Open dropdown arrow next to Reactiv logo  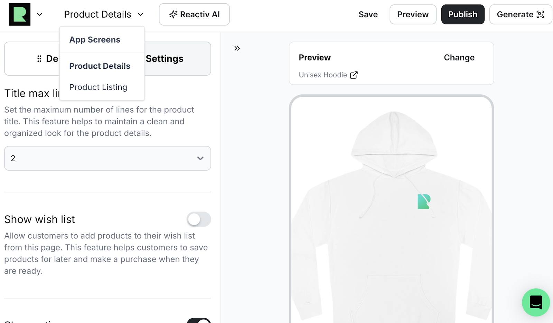point(40,15)
